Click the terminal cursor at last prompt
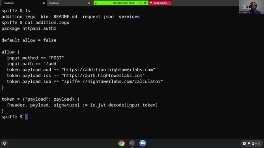The height and width of the screenshot is (148, 264). coord(26,117)
